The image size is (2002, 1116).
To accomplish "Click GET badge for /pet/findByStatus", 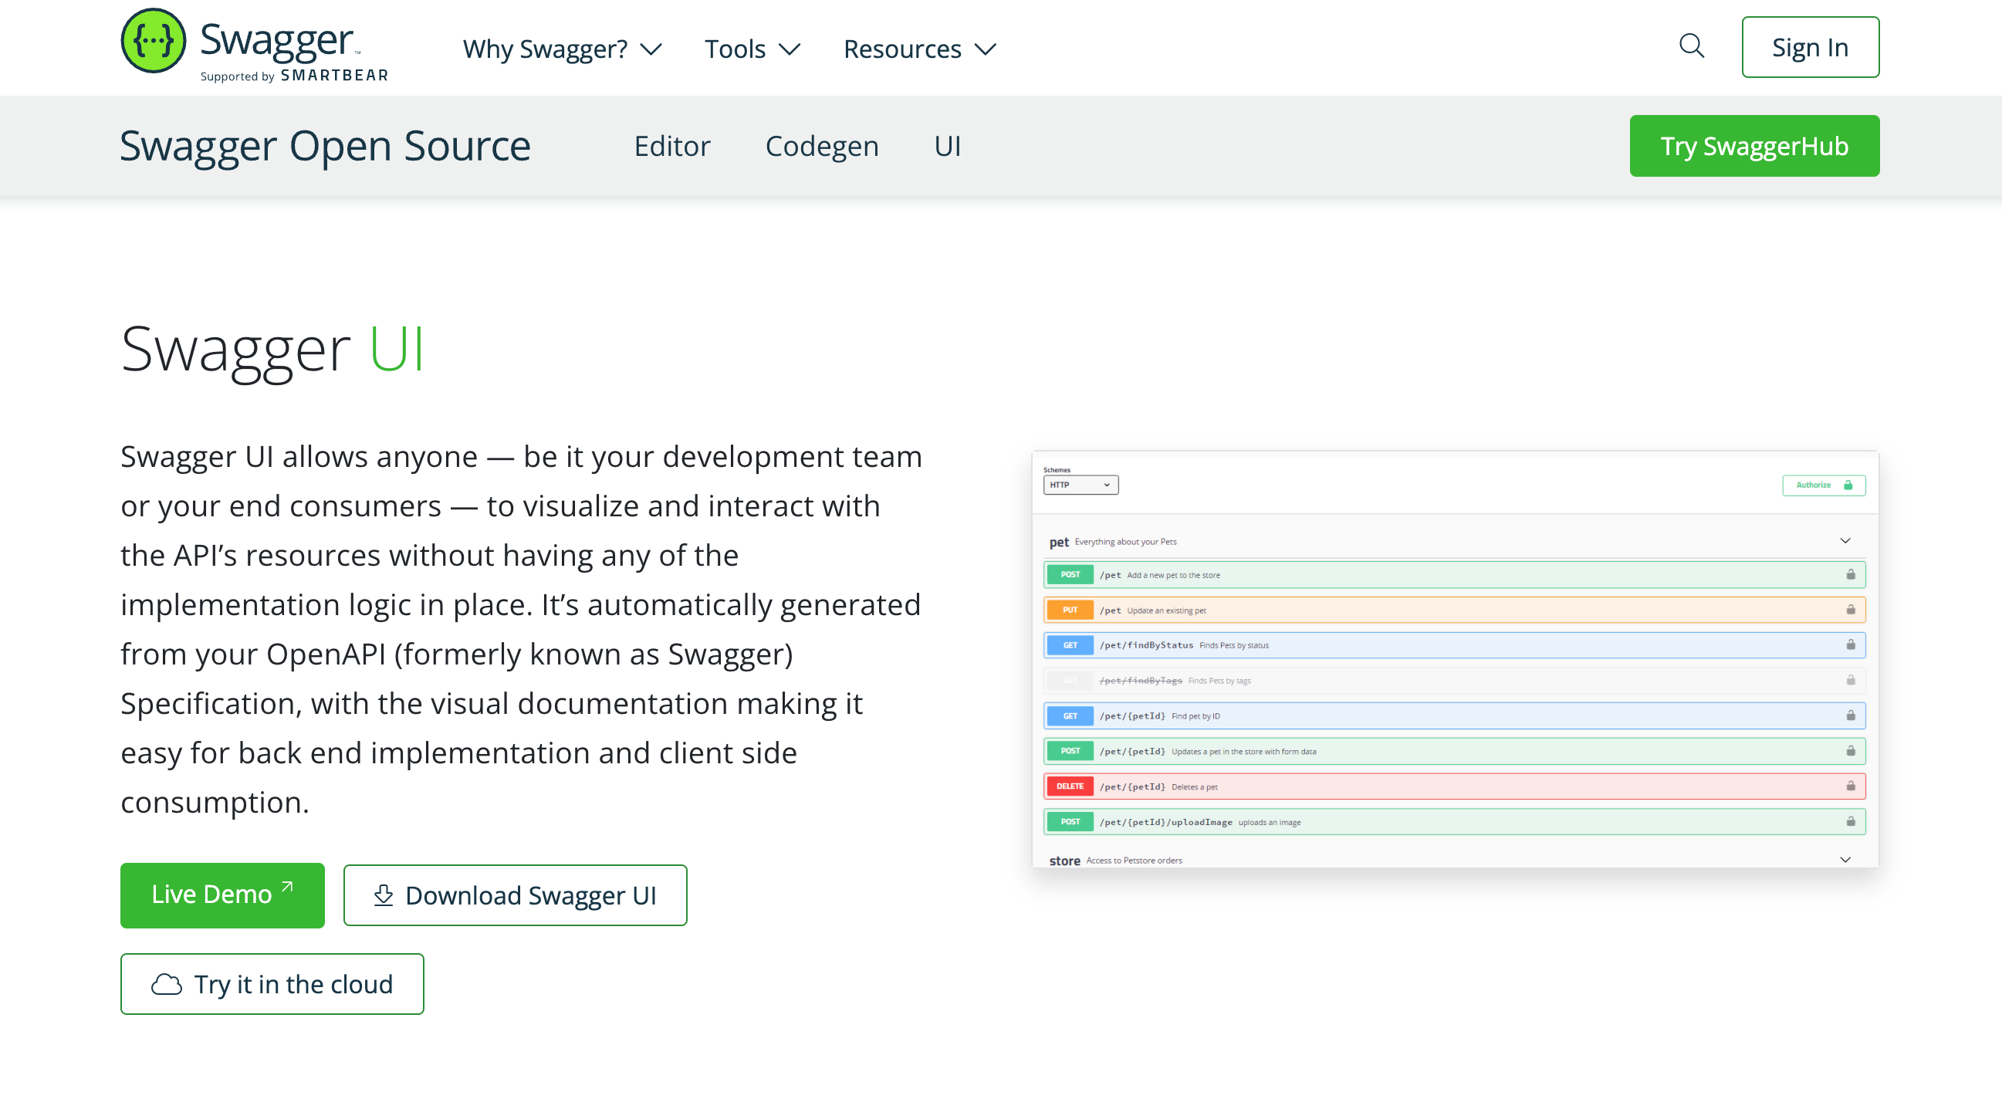I will pyautogui.click(x=1070, y=645).
